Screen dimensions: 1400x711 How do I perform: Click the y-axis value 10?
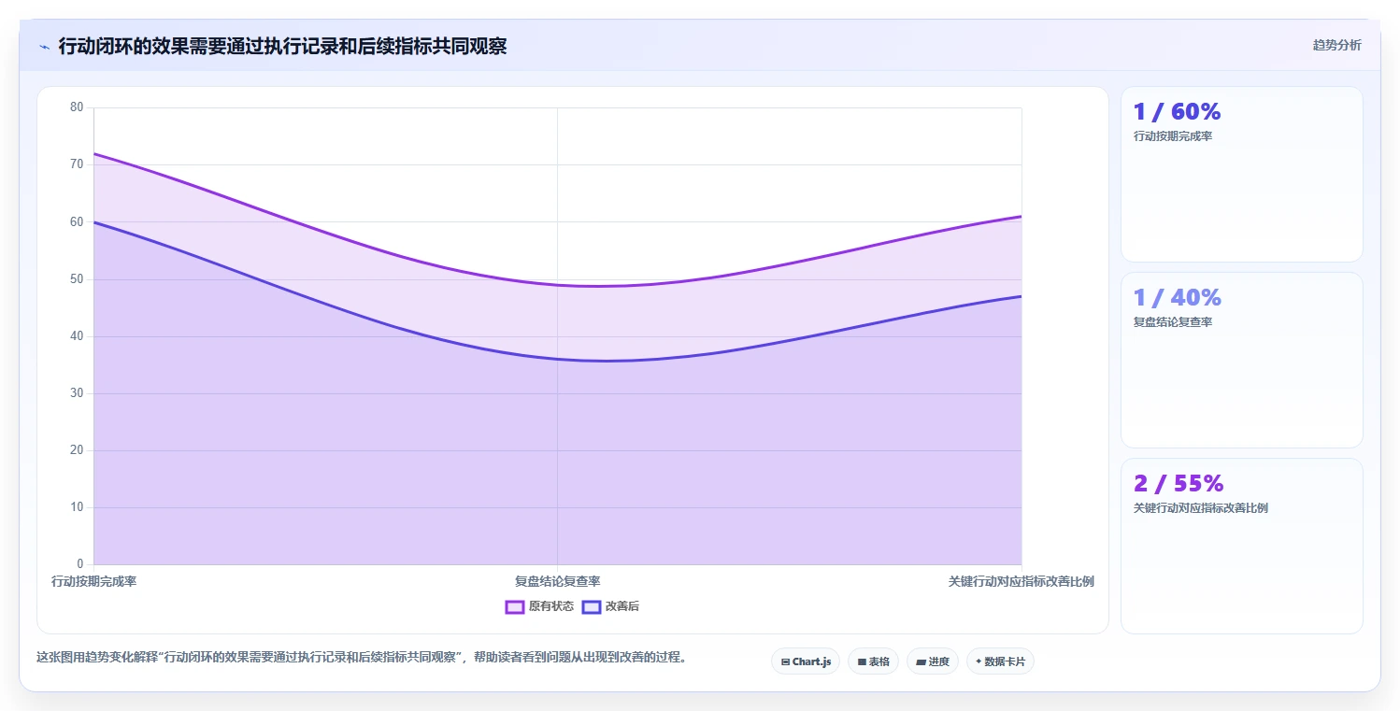click(x=77, y=507)
